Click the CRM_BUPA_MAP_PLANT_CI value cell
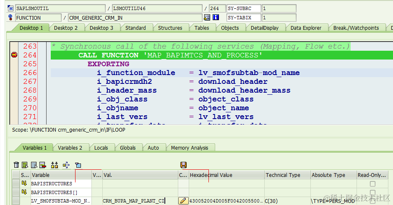The image size is (393, 205). pyautogui.click(x=141, y=201)
